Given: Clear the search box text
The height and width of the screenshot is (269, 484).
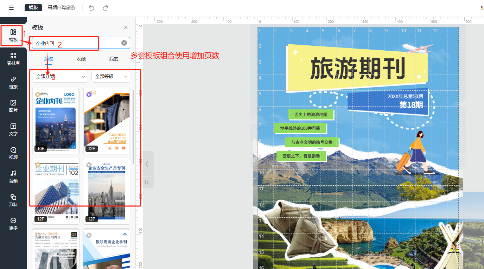Looking at the screenshot, I should [x=124, y=43].
